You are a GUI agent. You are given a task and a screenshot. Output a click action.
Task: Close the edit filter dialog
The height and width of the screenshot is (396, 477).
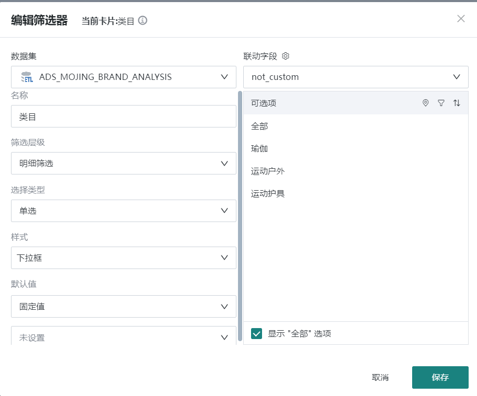[461, 19]
